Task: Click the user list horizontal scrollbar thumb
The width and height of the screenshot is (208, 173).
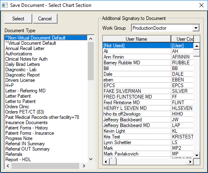Action: click(x=113, y=162)
